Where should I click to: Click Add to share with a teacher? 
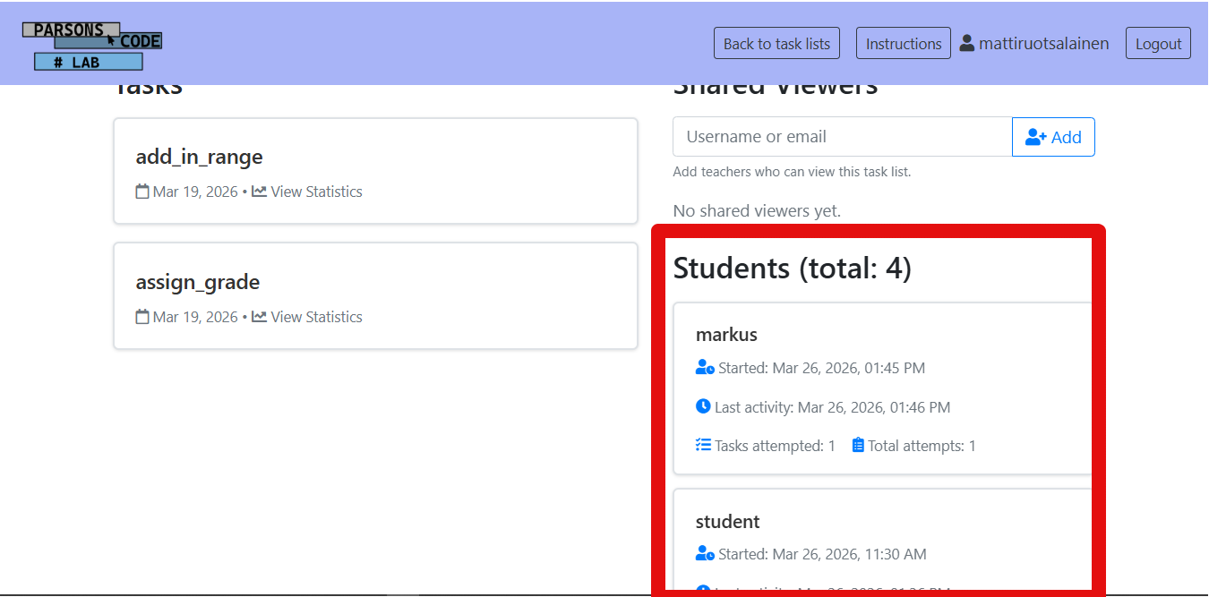[x=1053, y=136]
